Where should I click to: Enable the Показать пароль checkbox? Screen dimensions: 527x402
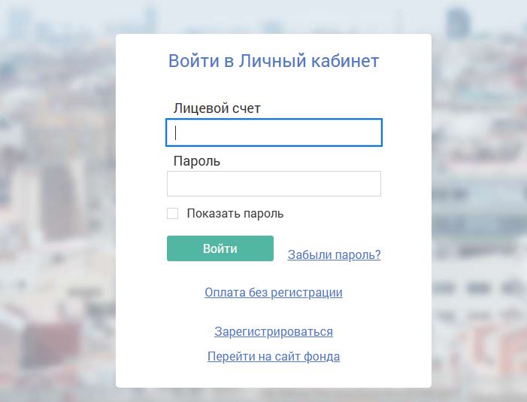(x=173, y=214)
